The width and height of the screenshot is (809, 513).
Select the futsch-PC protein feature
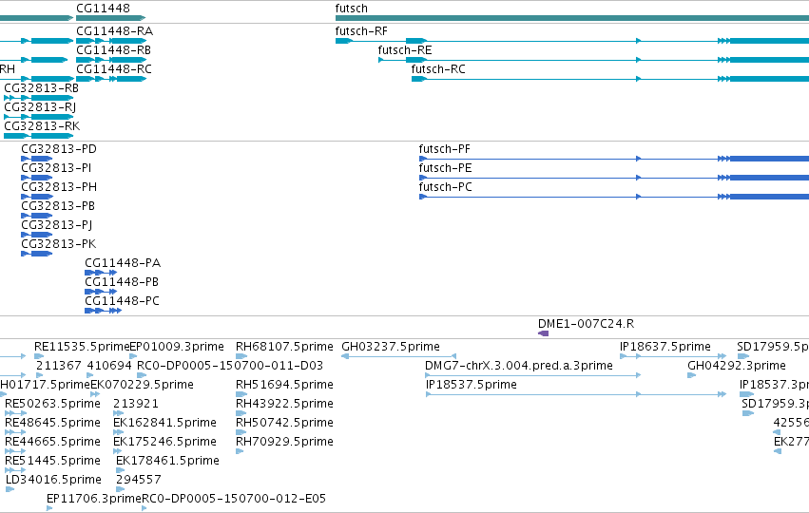(614, 197)
